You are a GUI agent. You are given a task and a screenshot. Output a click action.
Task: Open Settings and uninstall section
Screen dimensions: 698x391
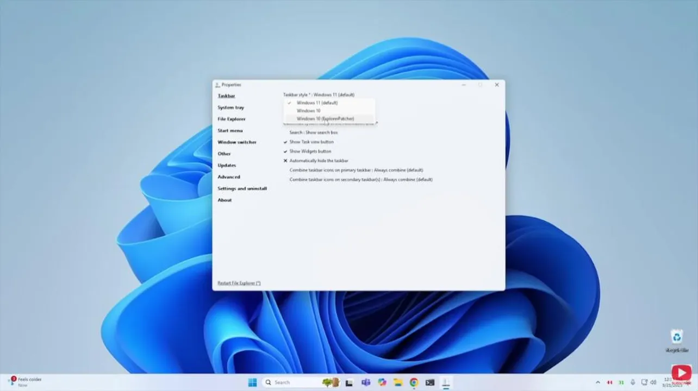[x=242, y=188]
